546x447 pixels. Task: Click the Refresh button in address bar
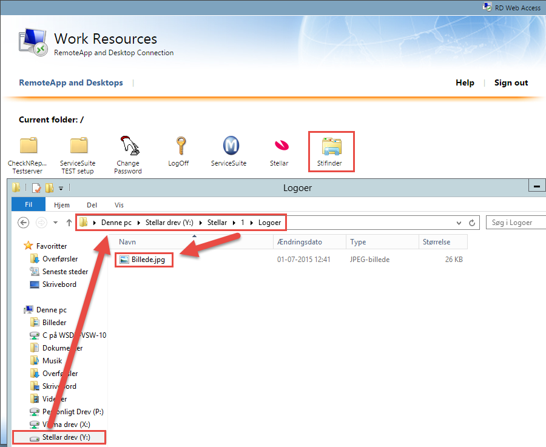(472, 223)
